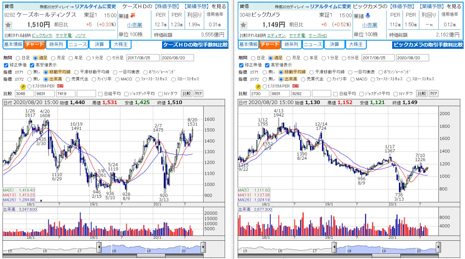465x259 pixels.
Task: Switch to the ニュース tab for ケーズホールディングス
Action: [x=78, y=45]
